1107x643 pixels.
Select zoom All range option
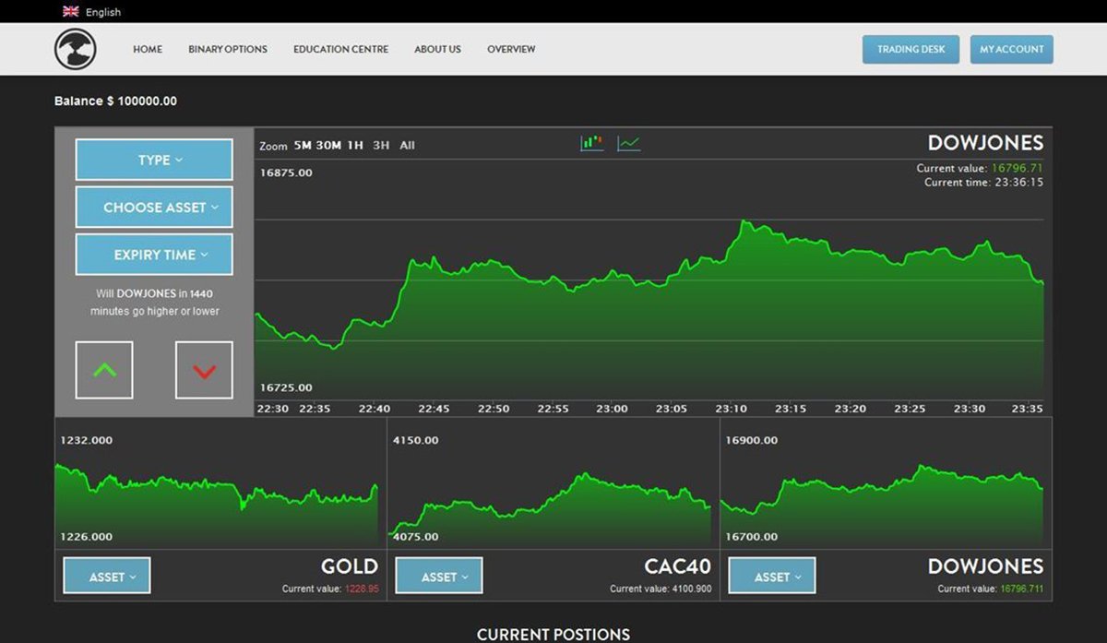pyautogui.click(x=407, y=146)
